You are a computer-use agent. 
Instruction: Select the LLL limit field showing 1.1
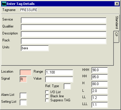(100, 105)
